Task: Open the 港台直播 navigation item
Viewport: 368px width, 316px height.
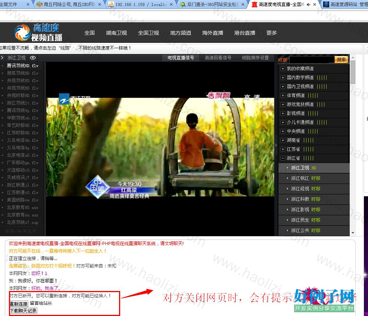Action: pos(245,33)
